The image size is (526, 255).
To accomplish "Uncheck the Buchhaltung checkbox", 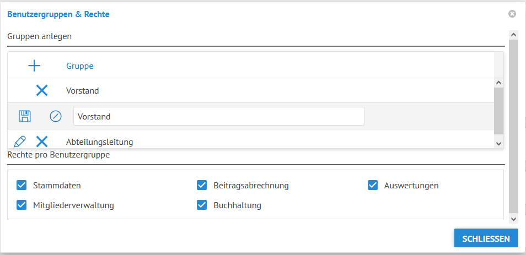I will click(202, 205).
